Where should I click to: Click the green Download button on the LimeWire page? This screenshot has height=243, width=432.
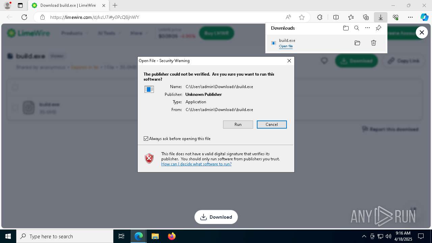(x=356, y=61)
